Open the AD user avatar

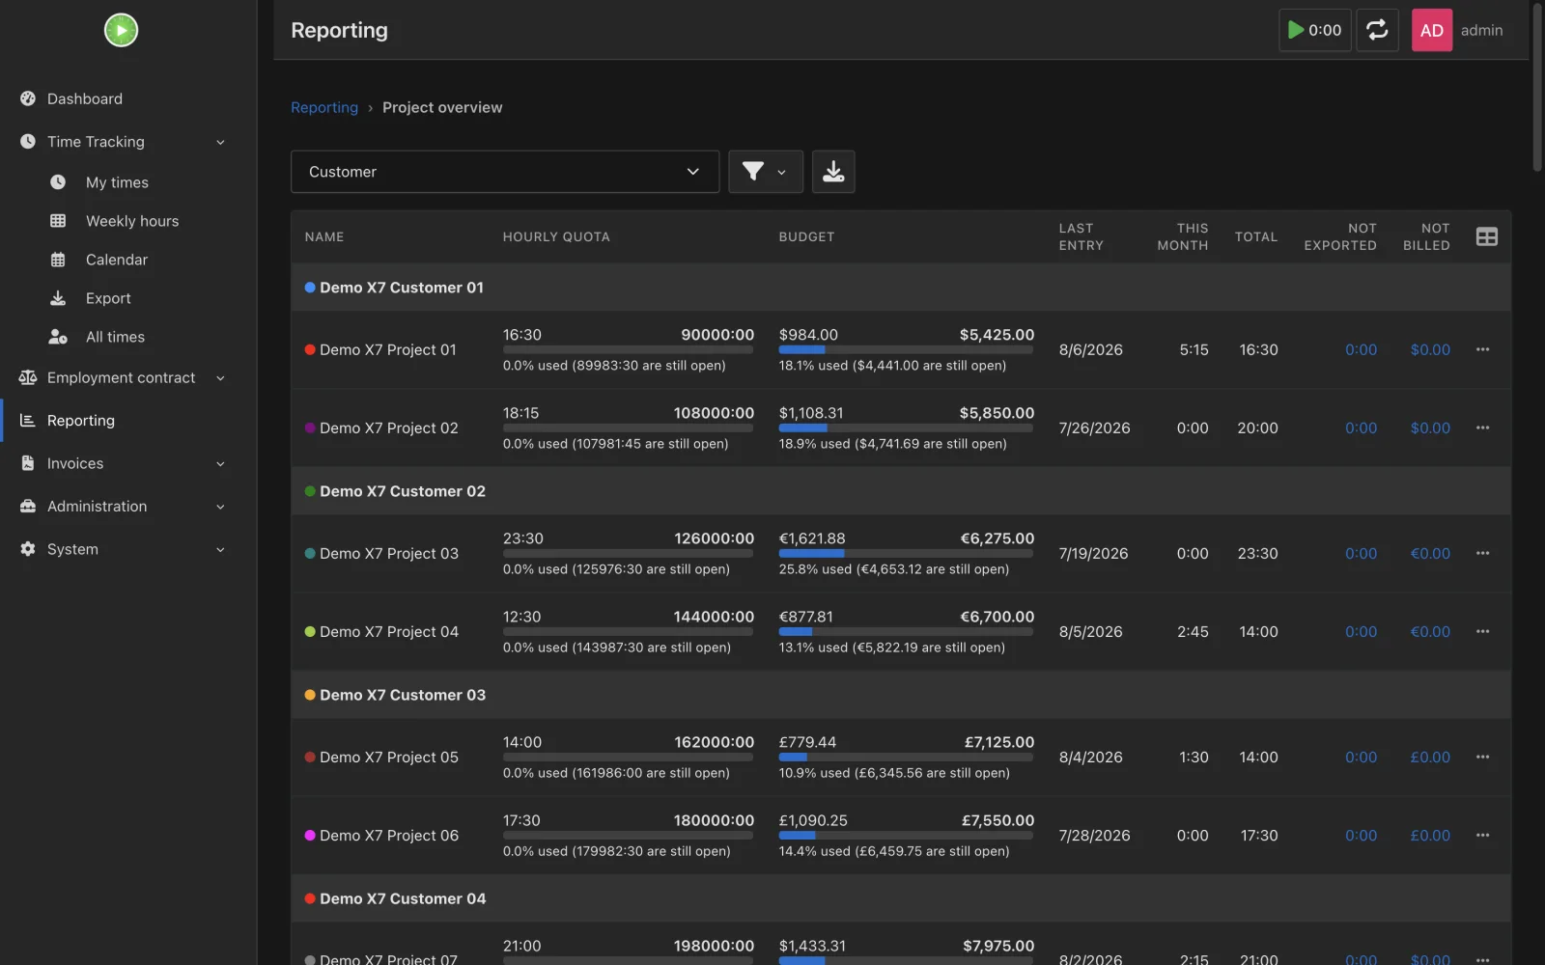point(1431,30)
